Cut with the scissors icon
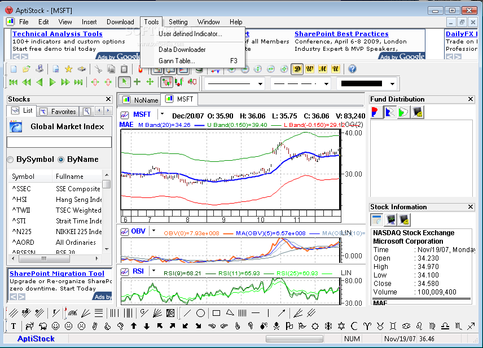 [x=98, y=69]
